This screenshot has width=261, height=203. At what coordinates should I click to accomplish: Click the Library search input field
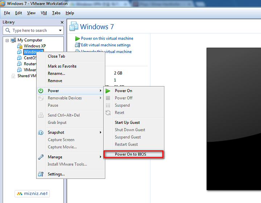[33, 30]
